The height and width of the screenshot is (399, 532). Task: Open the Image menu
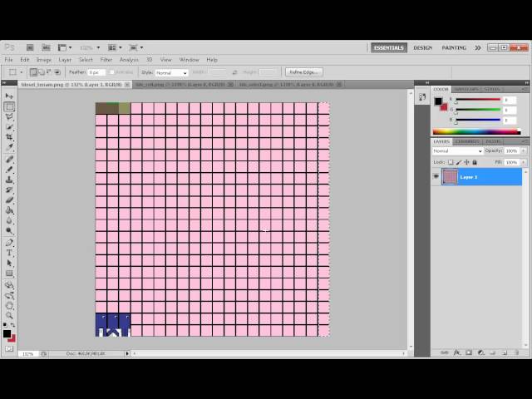click(44, 60)
